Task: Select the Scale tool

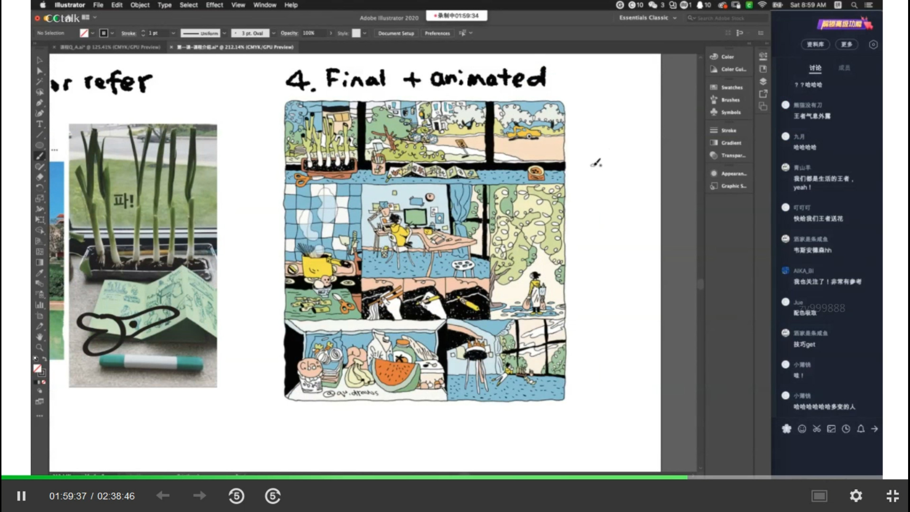Action: (x=40, y=198)
